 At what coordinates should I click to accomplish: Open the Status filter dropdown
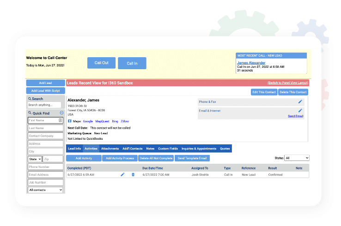(x=297, y=158)
